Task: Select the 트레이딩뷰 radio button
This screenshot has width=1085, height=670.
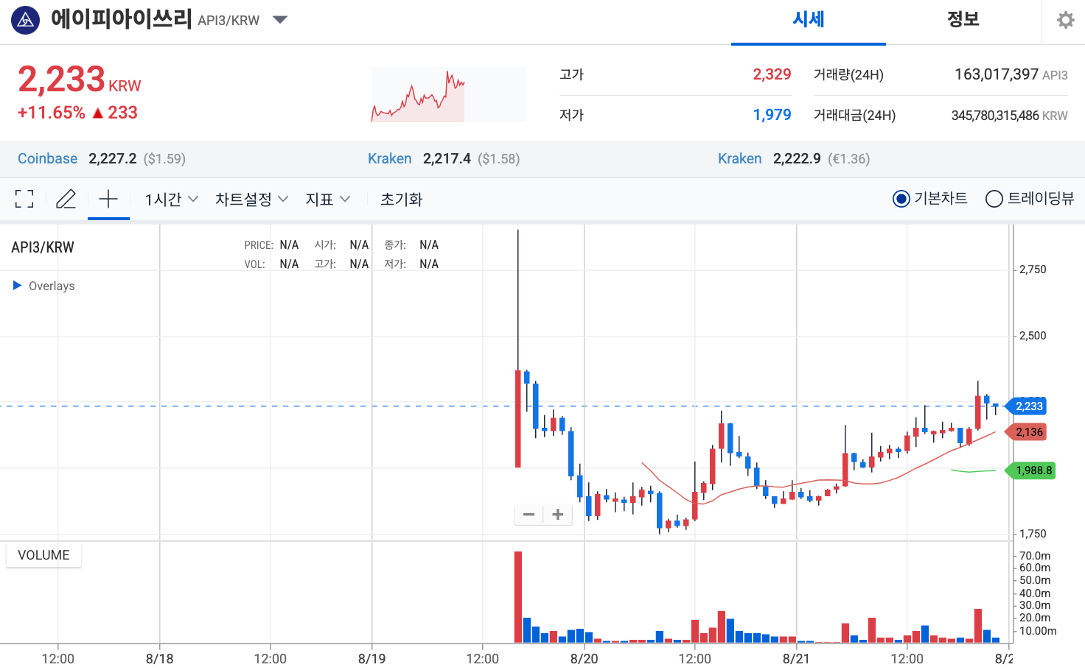Action: pyautogui.click(x=994, y=198)
